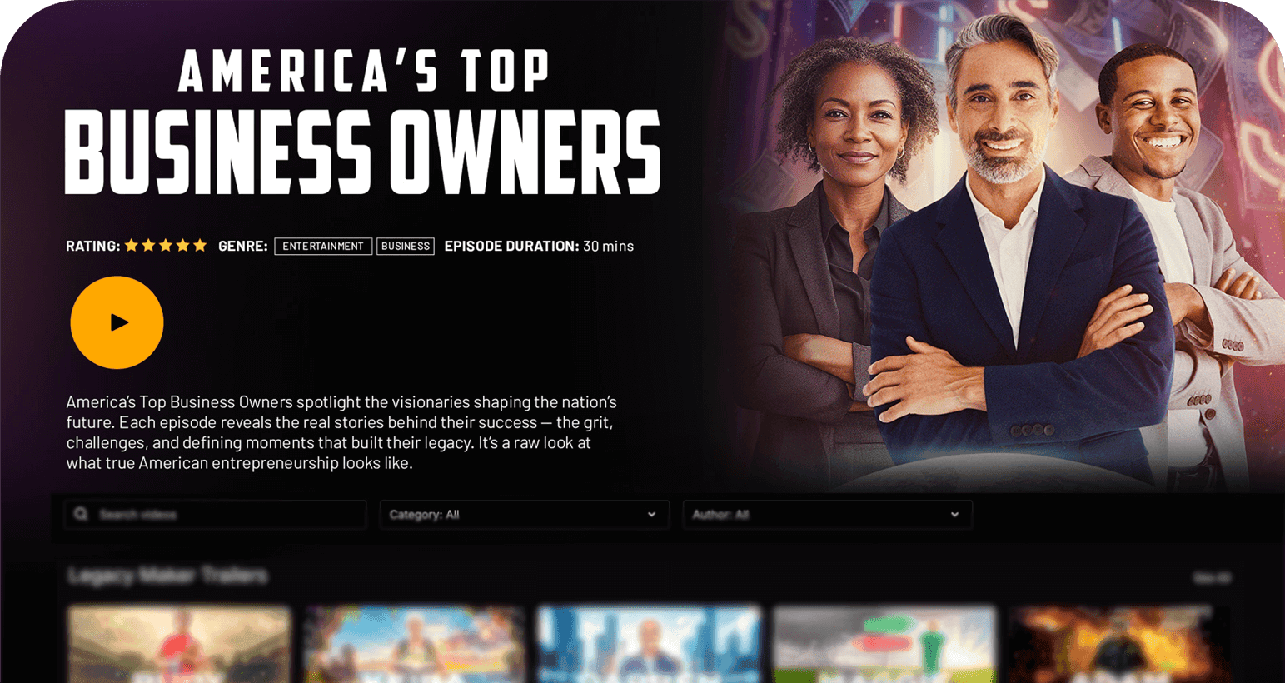Open the fiery orange trailer thumbnail
Viewport: 1285px width, 683px height.
tap(1120, 646)
